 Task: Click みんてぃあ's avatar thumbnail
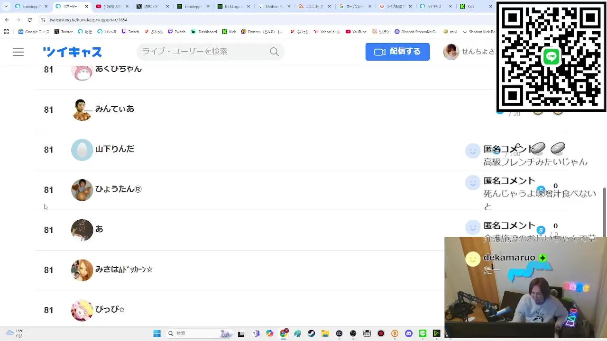pyautogui.click(x=82, y=110)
